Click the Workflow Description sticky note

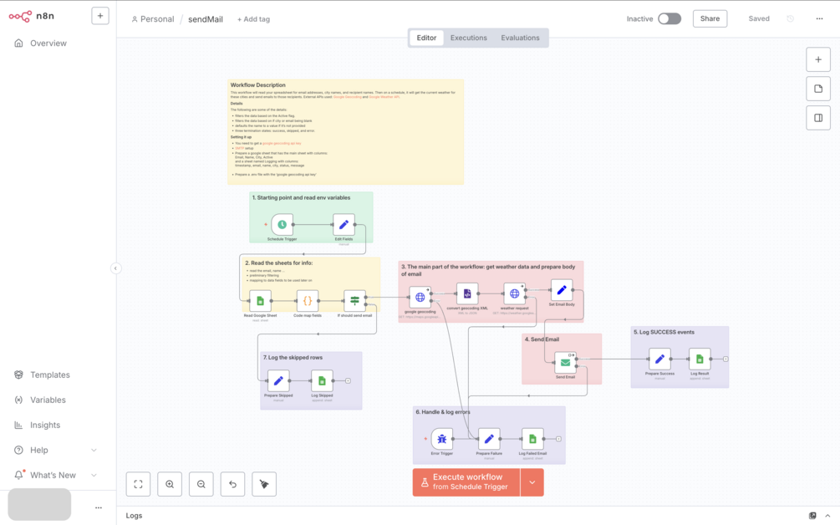(345, 132)
